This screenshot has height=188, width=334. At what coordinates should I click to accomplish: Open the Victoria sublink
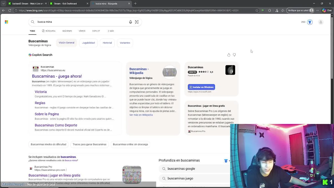tap(41, 92)
